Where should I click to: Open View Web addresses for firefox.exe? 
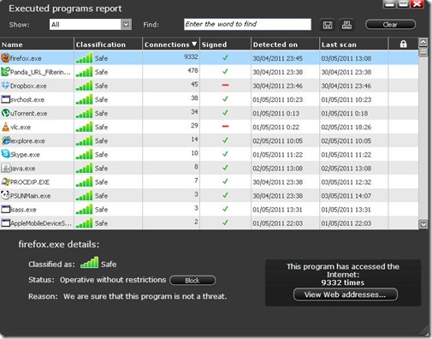tap(345, 294)
